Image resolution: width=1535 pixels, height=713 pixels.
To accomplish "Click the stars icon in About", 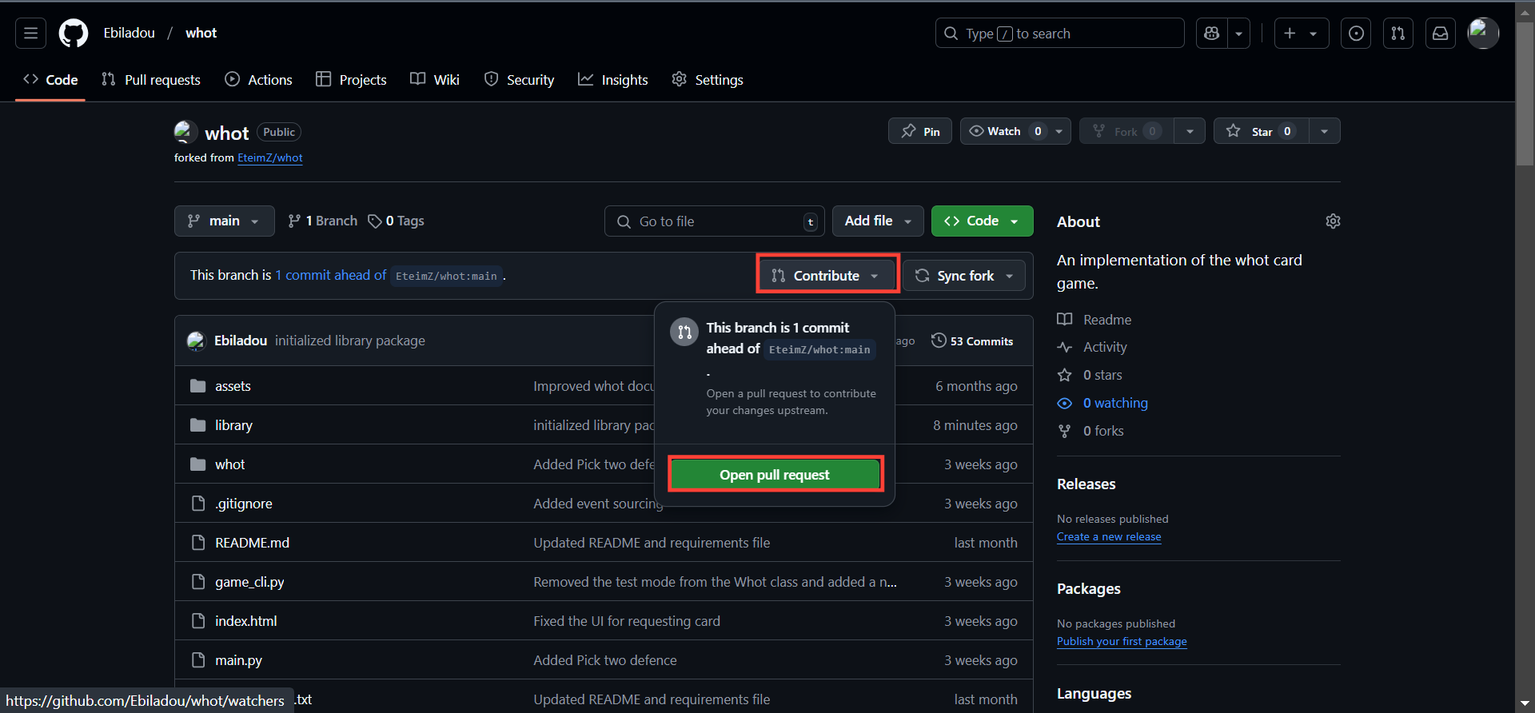I will tap(1065, 376).
